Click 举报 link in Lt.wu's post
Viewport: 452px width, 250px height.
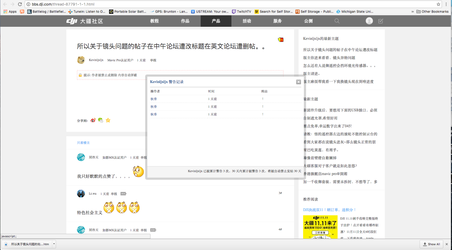[x=114, y=194]
